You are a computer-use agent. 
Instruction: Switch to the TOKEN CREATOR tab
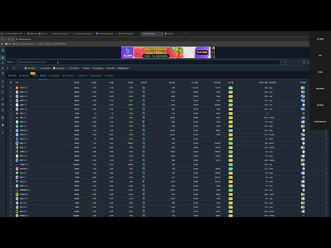click(68, 75)
